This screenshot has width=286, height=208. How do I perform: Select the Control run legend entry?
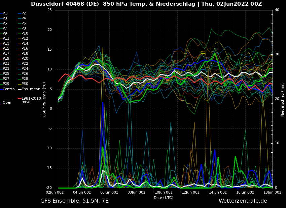pos(9,89)
